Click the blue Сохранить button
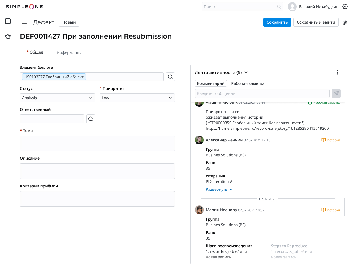 pos(277,22)
